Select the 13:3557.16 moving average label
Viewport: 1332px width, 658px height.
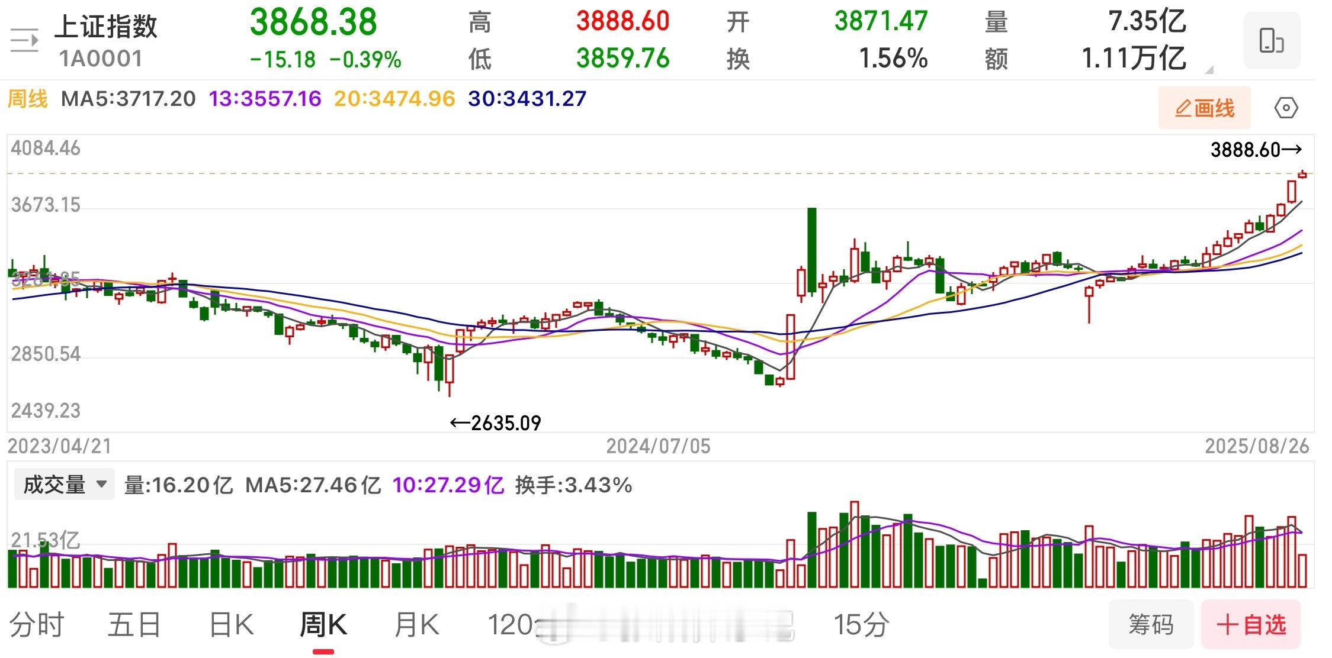[x=265, y=98]
